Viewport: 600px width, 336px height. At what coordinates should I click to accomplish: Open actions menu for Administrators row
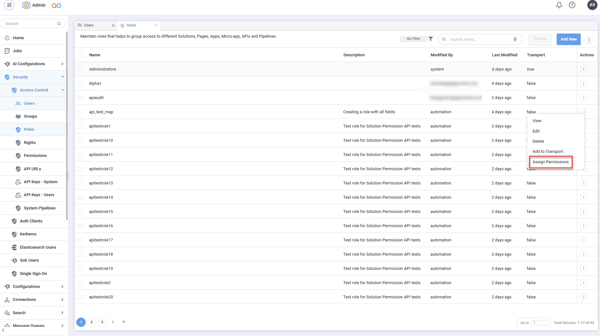584,69
